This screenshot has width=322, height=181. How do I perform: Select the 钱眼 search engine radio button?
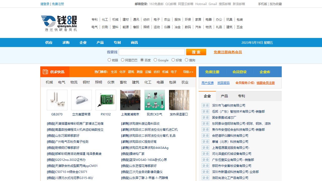pyautogui.click(x=109, y=60)
